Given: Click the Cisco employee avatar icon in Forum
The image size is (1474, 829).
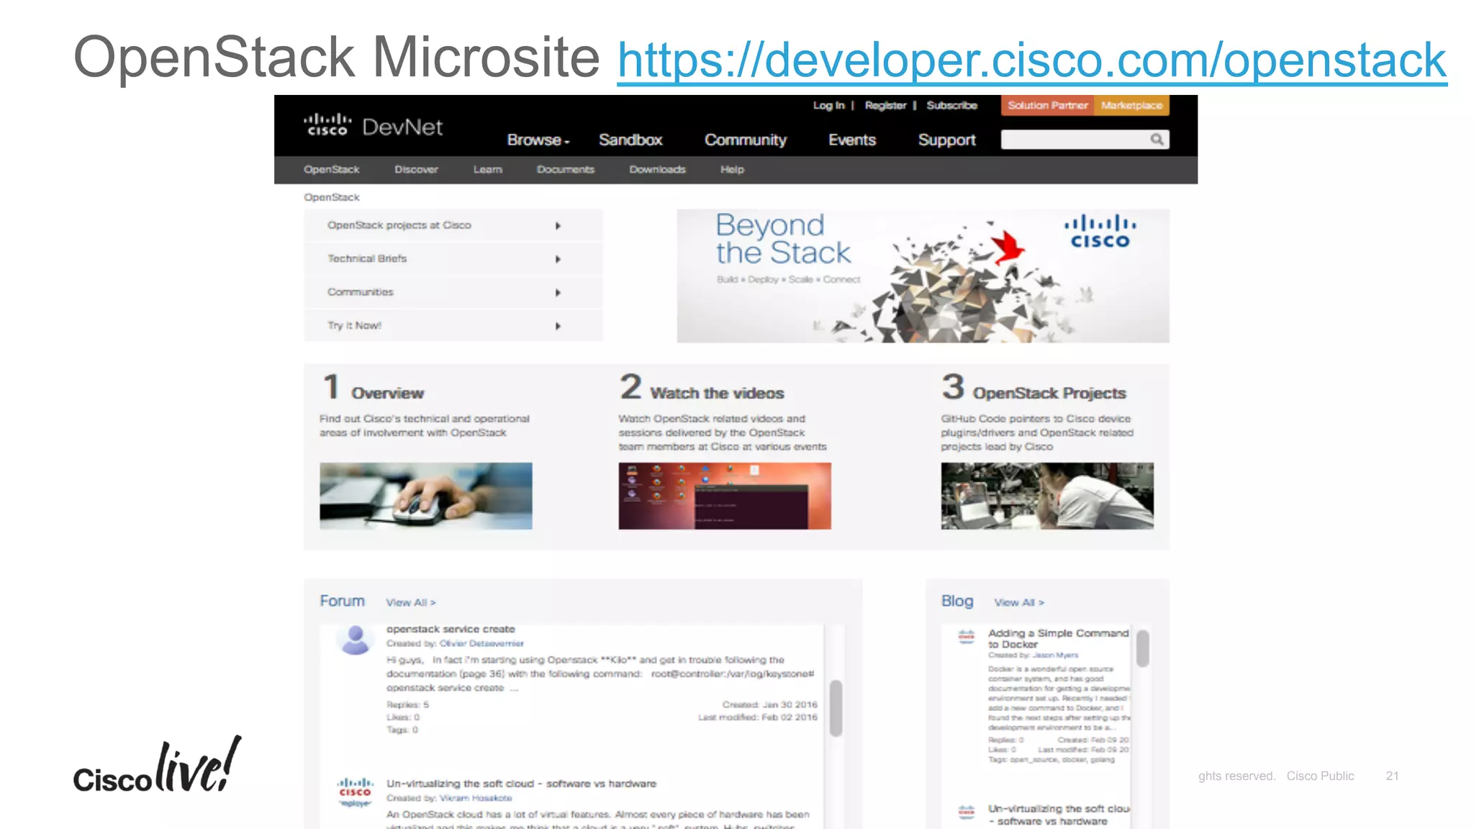Looking at the screenshot, I should (x=355, y=792).
